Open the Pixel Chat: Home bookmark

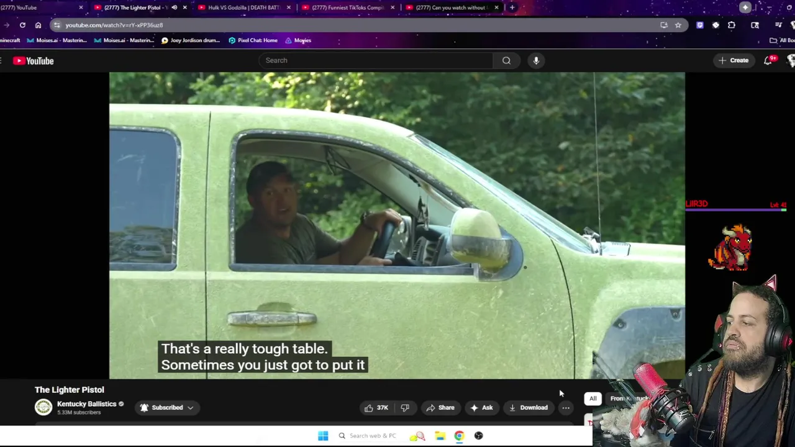(253, 40)
